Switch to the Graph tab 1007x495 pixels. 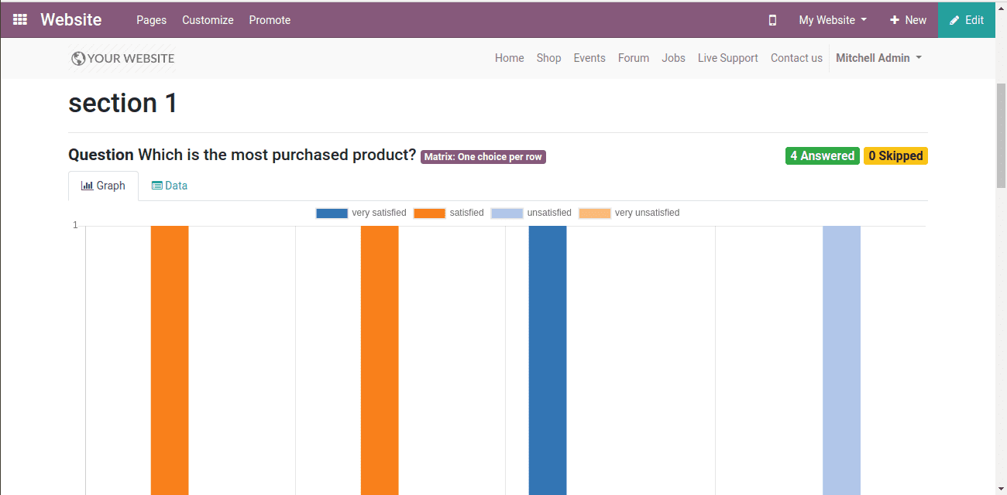[103, 186]
